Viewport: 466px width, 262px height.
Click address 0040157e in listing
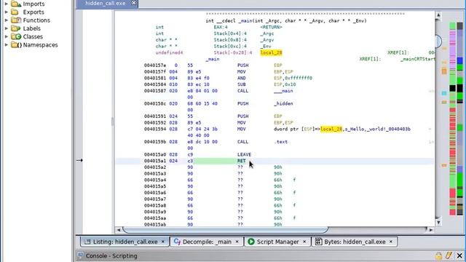[x=155, y=65]
